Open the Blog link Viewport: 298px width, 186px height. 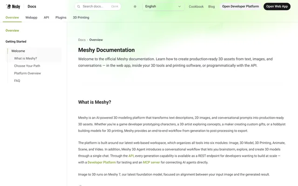[211, 7]
